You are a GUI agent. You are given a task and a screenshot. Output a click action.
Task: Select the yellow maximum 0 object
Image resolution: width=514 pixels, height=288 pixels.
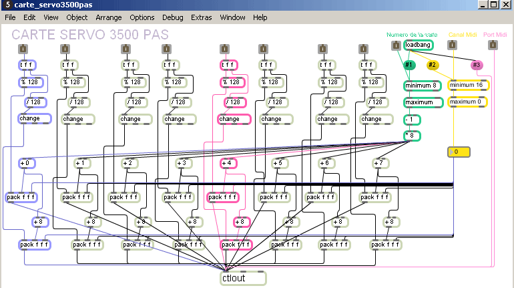(x=467, y=102)
